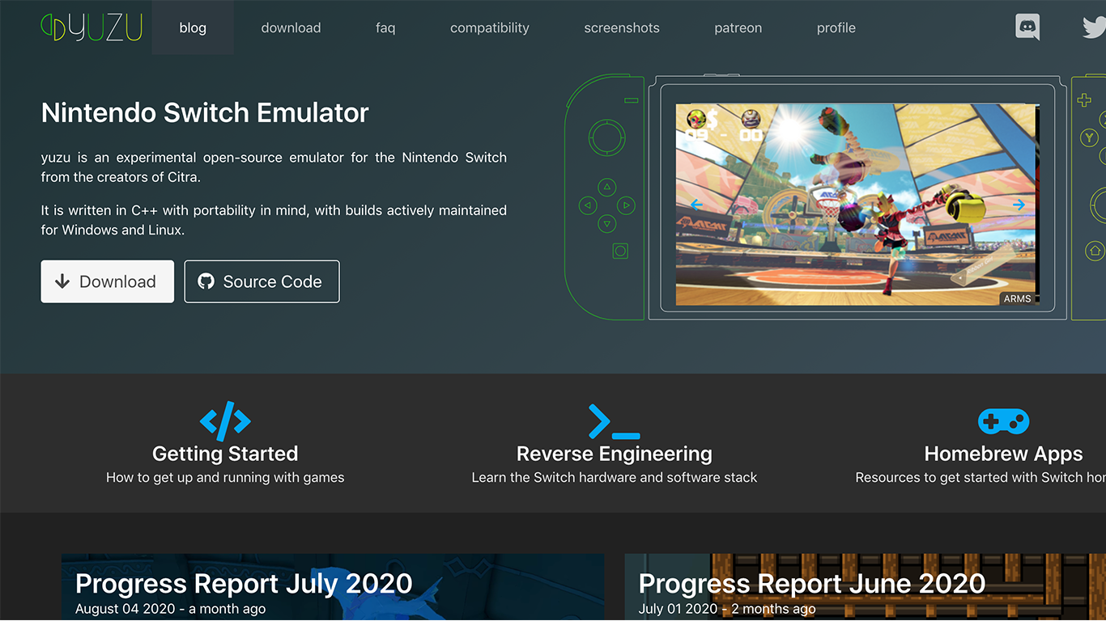Click the left Joy-Con up directional button
The height and width of the screenshot is (621, 1106).
pos(606,187)
